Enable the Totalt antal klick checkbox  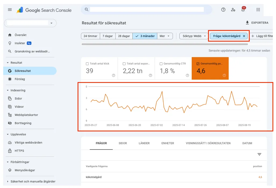coord(87,64)
